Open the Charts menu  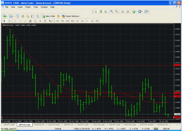(28, 7)
